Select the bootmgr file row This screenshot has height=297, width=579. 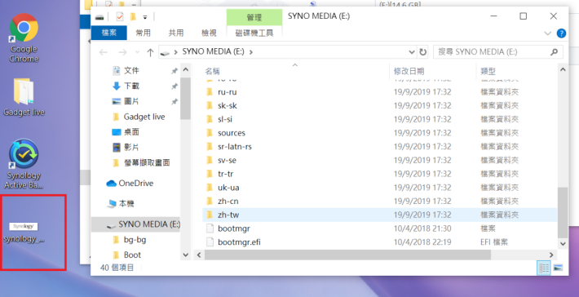(x=379, y=228)
